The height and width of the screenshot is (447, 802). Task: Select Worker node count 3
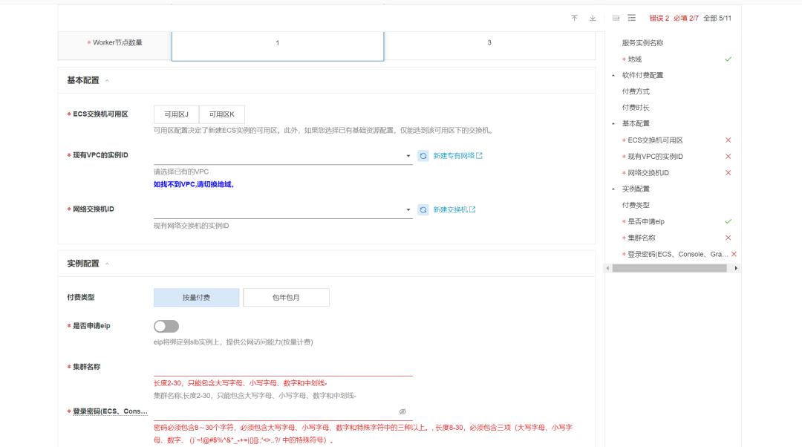click(x=489, y=45)
